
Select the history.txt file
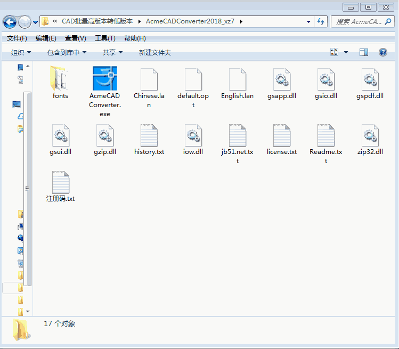tap(149, 139)
